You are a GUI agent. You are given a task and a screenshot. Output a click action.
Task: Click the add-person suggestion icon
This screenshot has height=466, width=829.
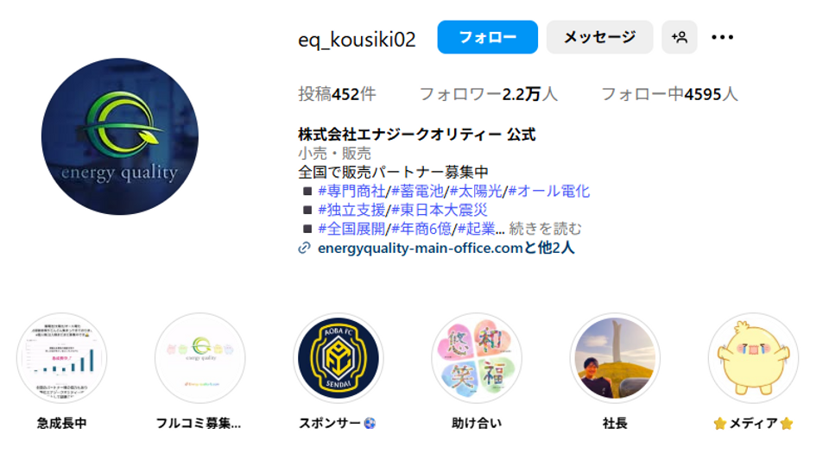[x=680, y=37]
